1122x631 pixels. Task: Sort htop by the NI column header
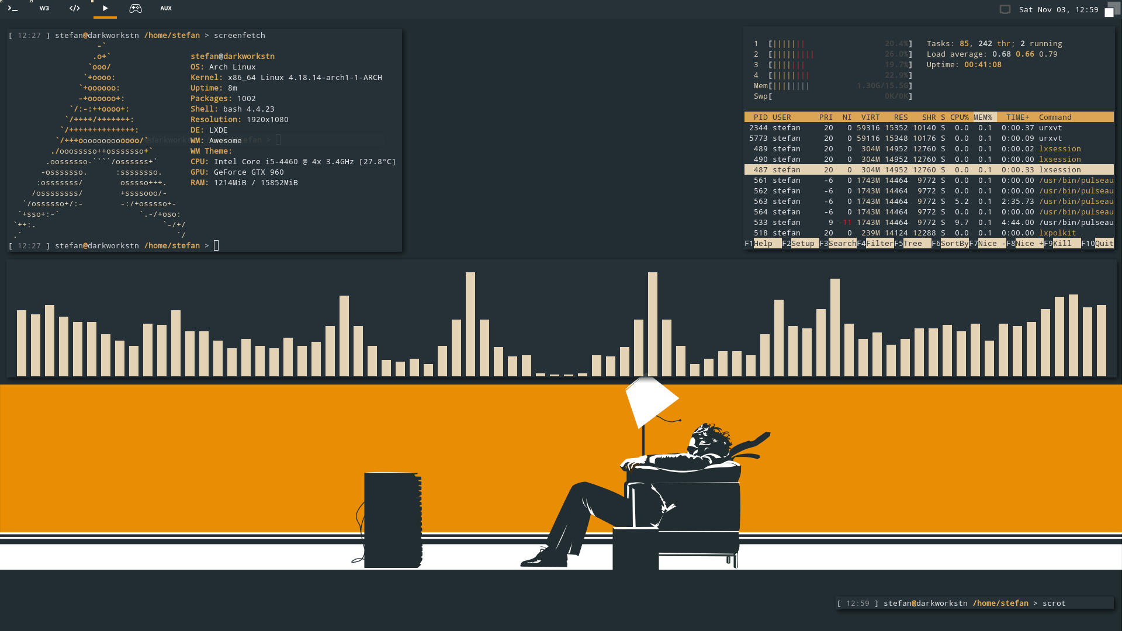(x=847, y=117)
